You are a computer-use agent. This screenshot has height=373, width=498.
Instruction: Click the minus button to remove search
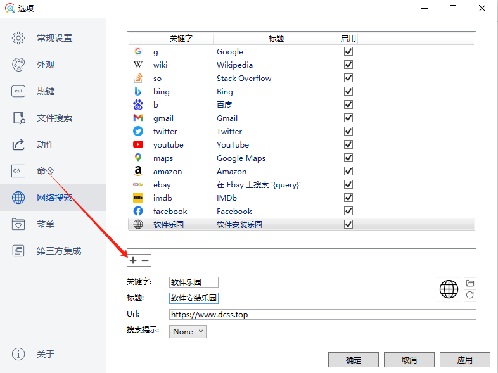[145, 260]
